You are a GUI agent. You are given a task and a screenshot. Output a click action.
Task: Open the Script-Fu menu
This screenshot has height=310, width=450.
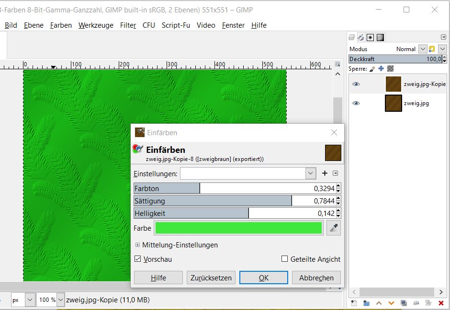coord(176,25)
